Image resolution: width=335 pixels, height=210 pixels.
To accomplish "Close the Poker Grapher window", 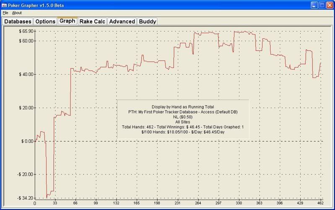I will point(329,5).
